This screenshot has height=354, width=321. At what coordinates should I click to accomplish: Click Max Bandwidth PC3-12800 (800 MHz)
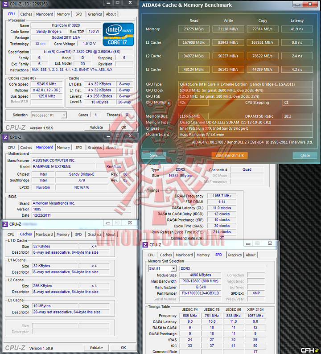(201, 281)
